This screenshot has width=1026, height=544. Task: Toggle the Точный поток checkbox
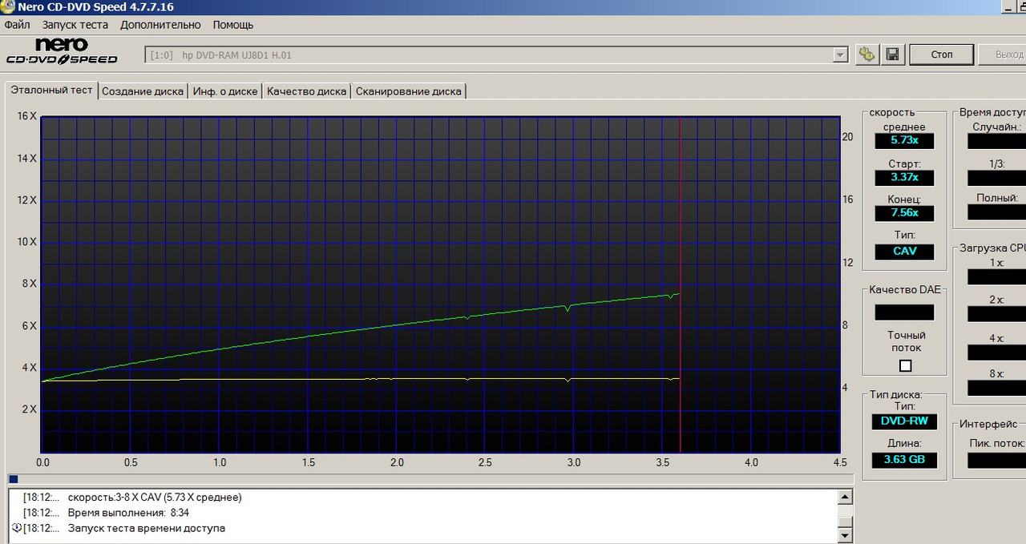906,365
